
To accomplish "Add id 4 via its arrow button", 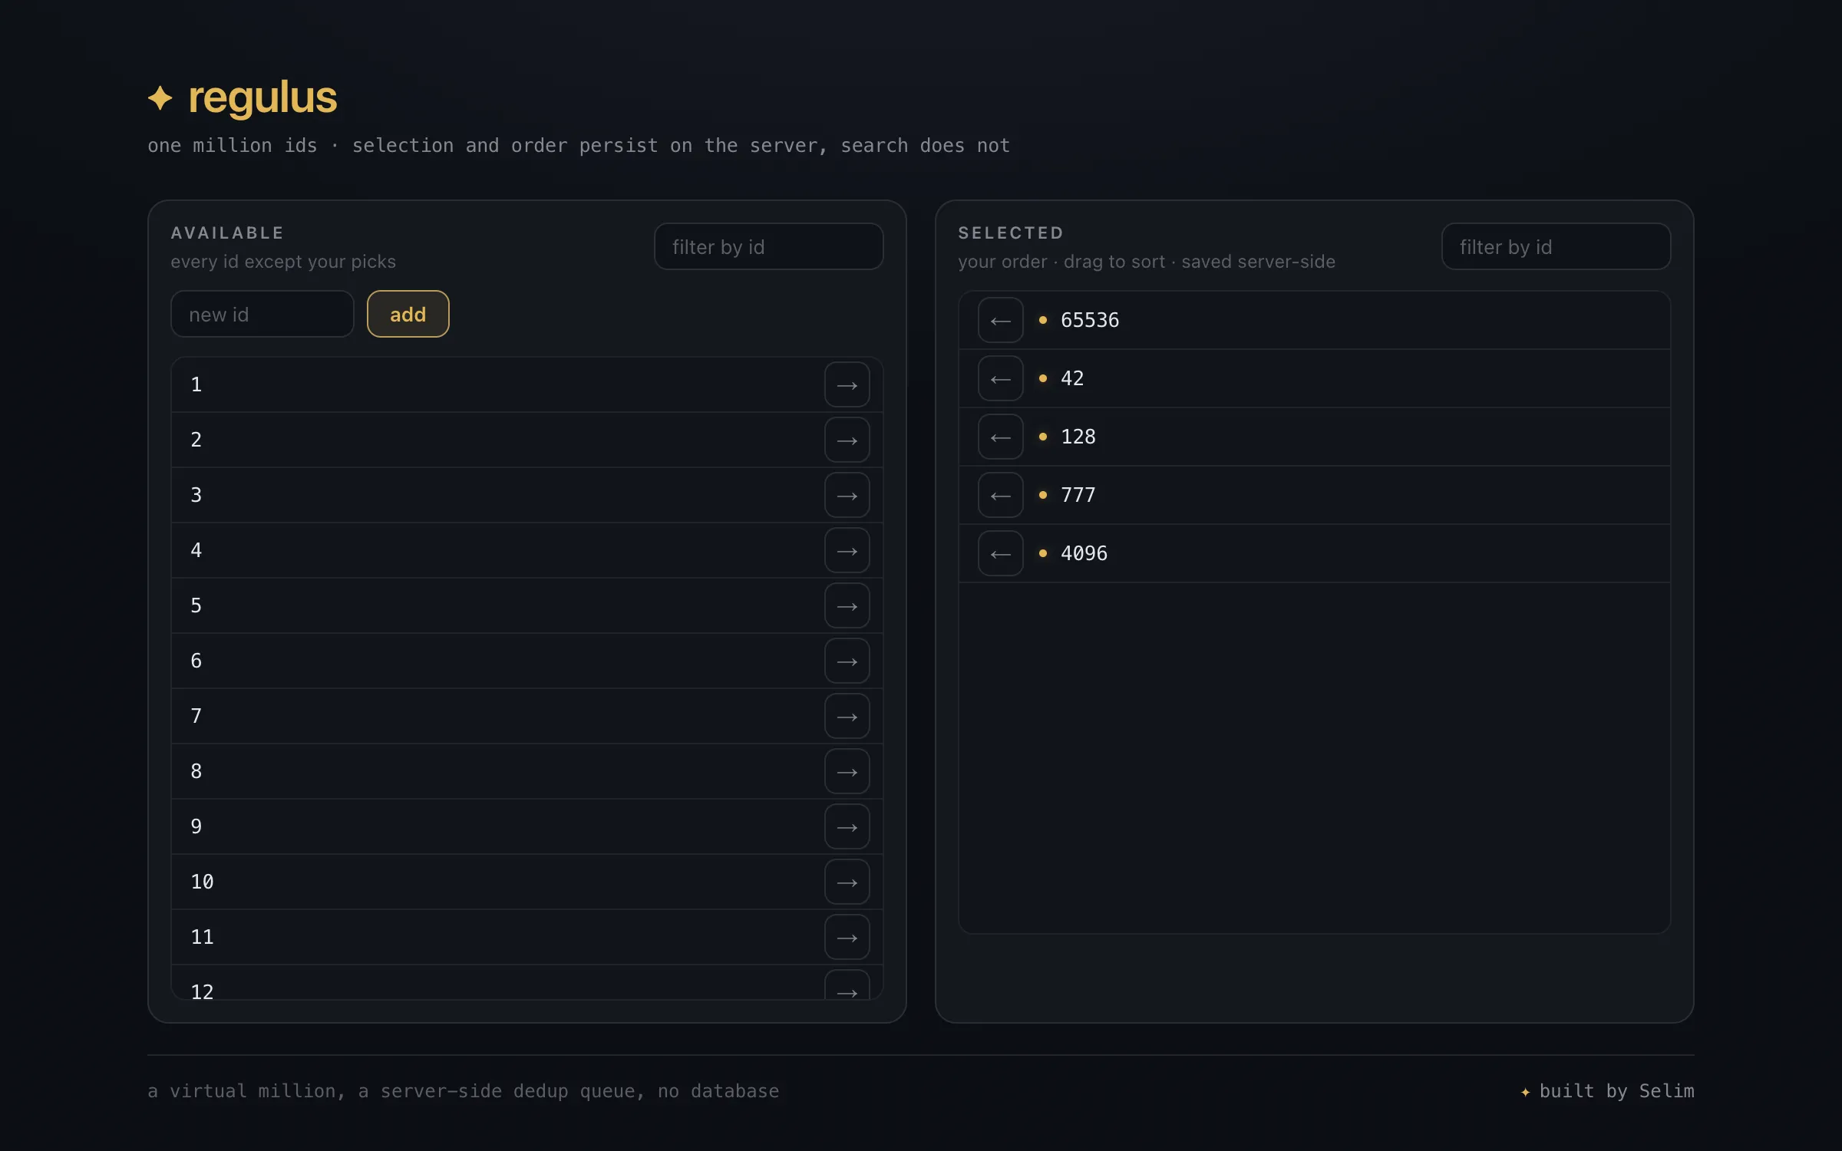I will 847,550.
